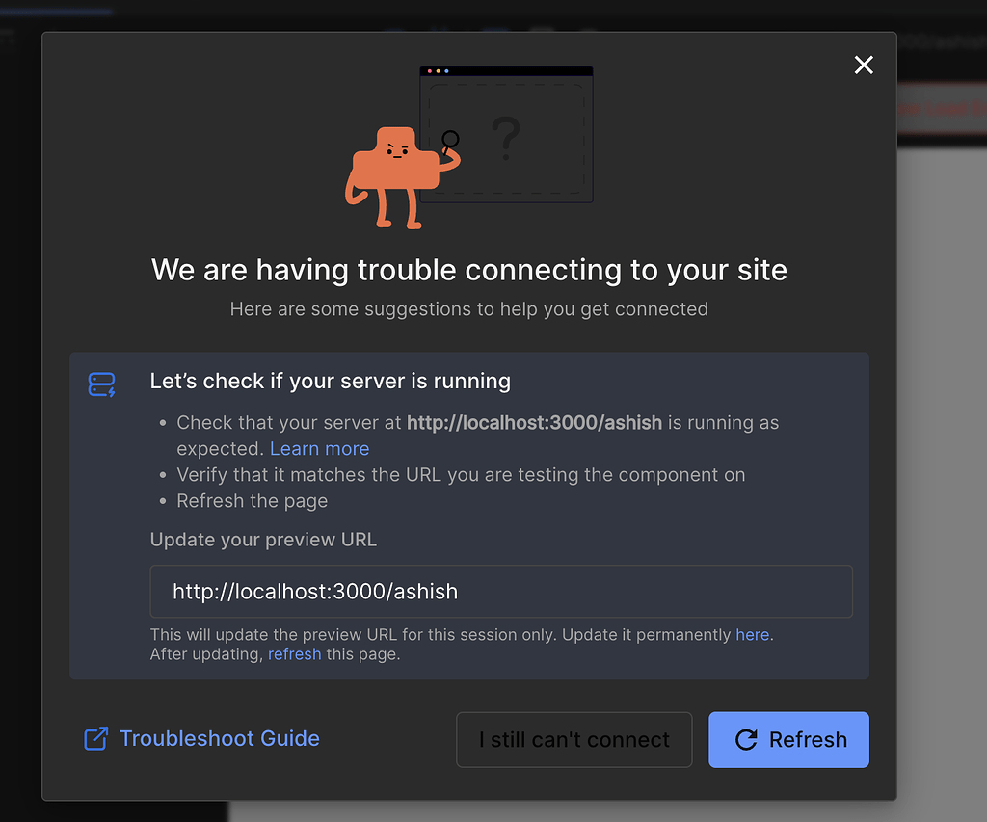Open the Learn more link
This screenshot has width=987, height=822.
[319, 448]
